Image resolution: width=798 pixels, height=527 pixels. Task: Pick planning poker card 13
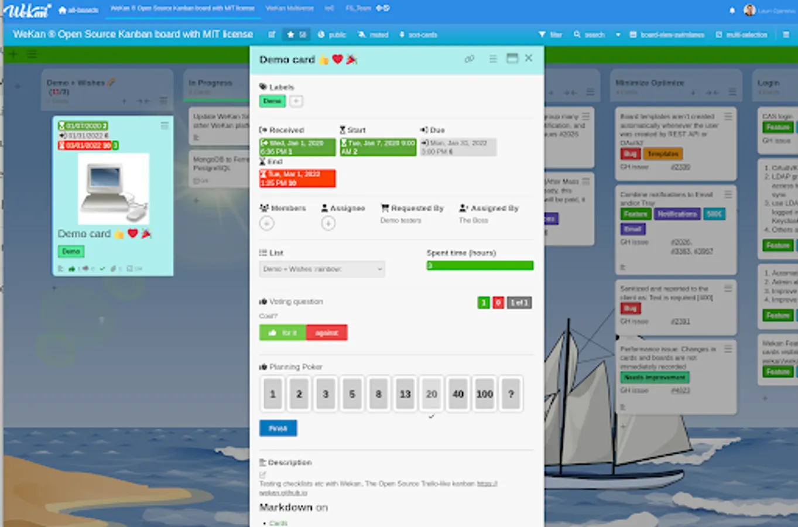click(x=405, y=394)
